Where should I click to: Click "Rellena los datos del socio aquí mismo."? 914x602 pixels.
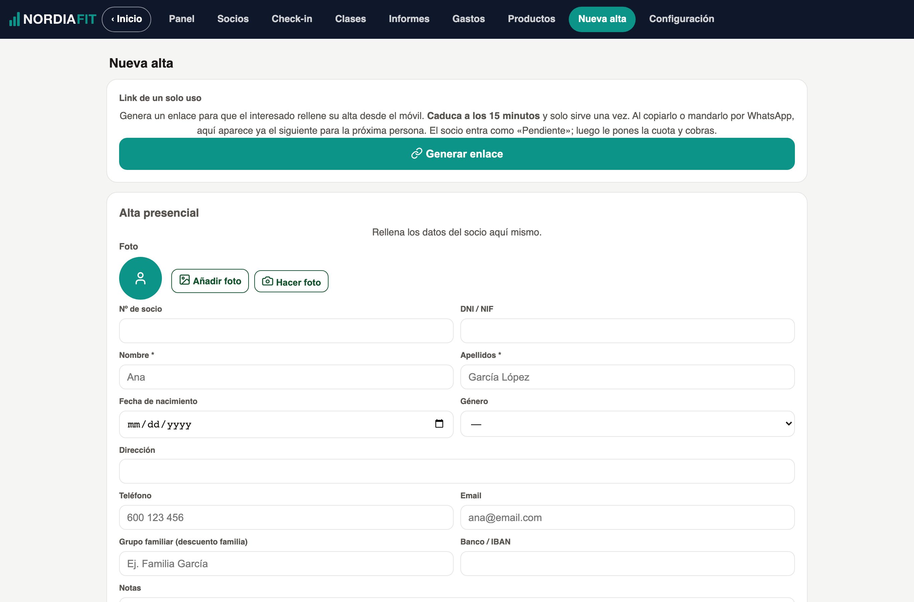pos(457,232)
